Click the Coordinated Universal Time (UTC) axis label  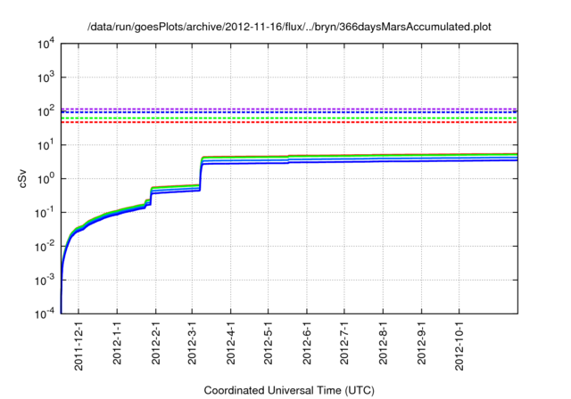pyautogui.click(x=289, y=390)
